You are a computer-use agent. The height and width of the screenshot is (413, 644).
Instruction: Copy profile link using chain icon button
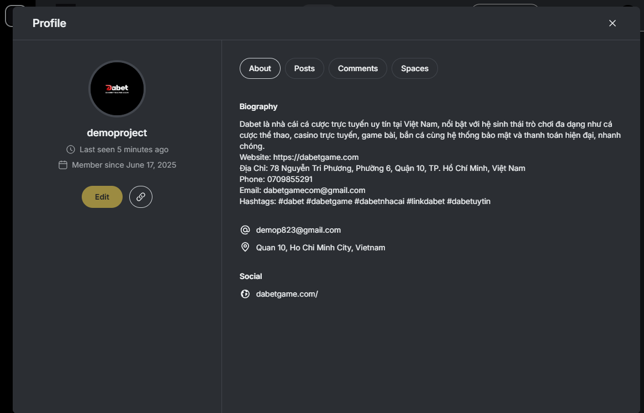[141, 197]
